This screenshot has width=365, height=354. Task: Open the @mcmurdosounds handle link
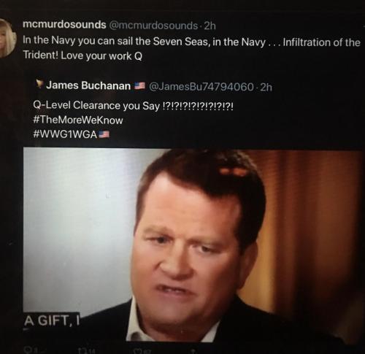(153, 26)
